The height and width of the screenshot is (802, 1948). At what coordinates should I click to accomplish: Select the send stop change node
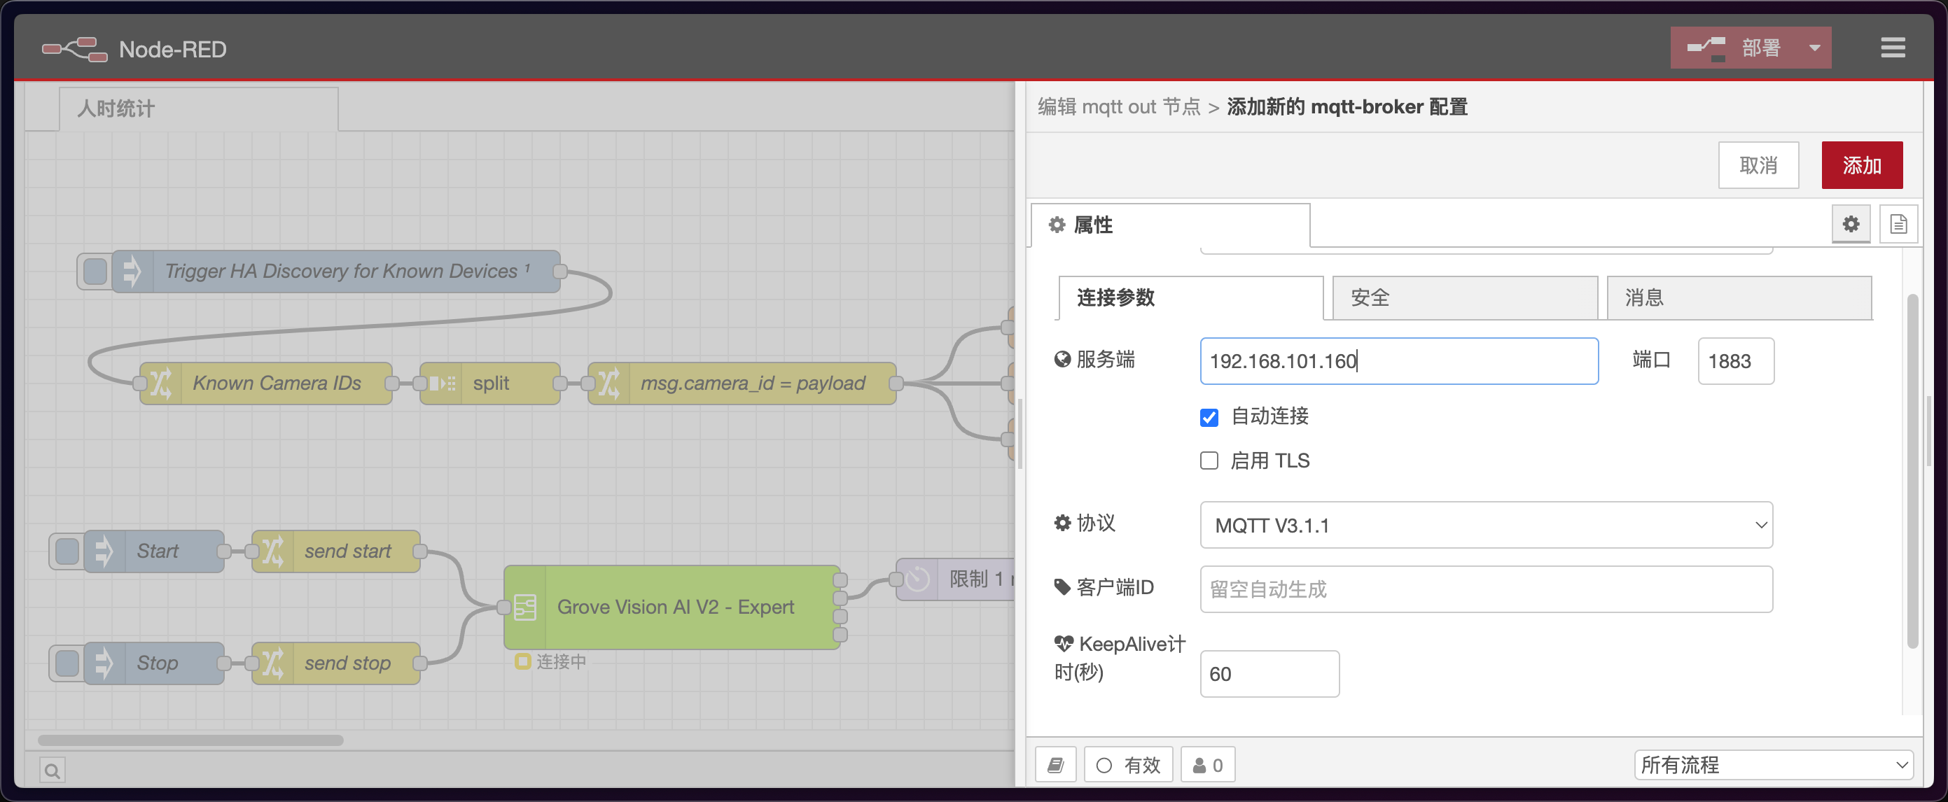tap(336, 663)
